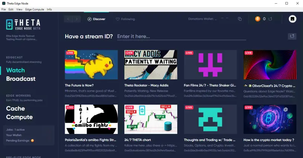Open the Edge Compute menu
This screenshot has height=158, width=303.
tap(35, 9)
